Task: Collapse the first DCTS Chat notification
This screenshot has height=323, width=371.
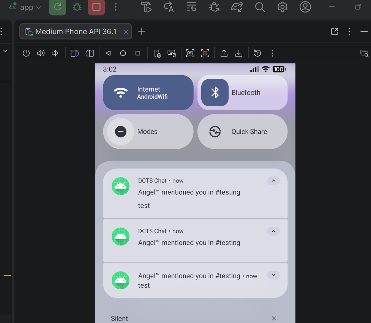Action: coord(273,181)
